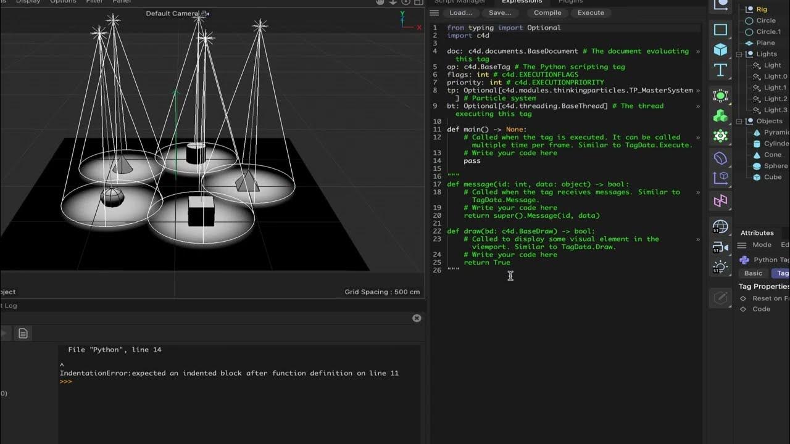Close the console panel with X icon
Viewport: 790px width, 444px height.
tap(417, 318)
